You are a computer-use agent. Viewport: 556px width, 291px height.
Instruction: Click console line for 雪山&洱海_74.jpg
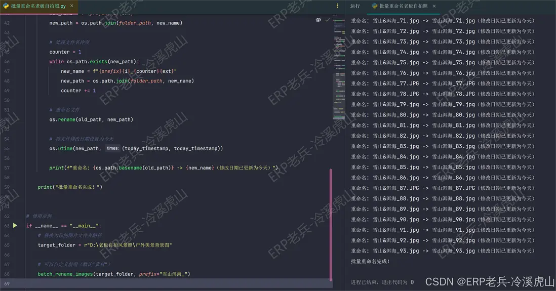click(x=443, y=52)
